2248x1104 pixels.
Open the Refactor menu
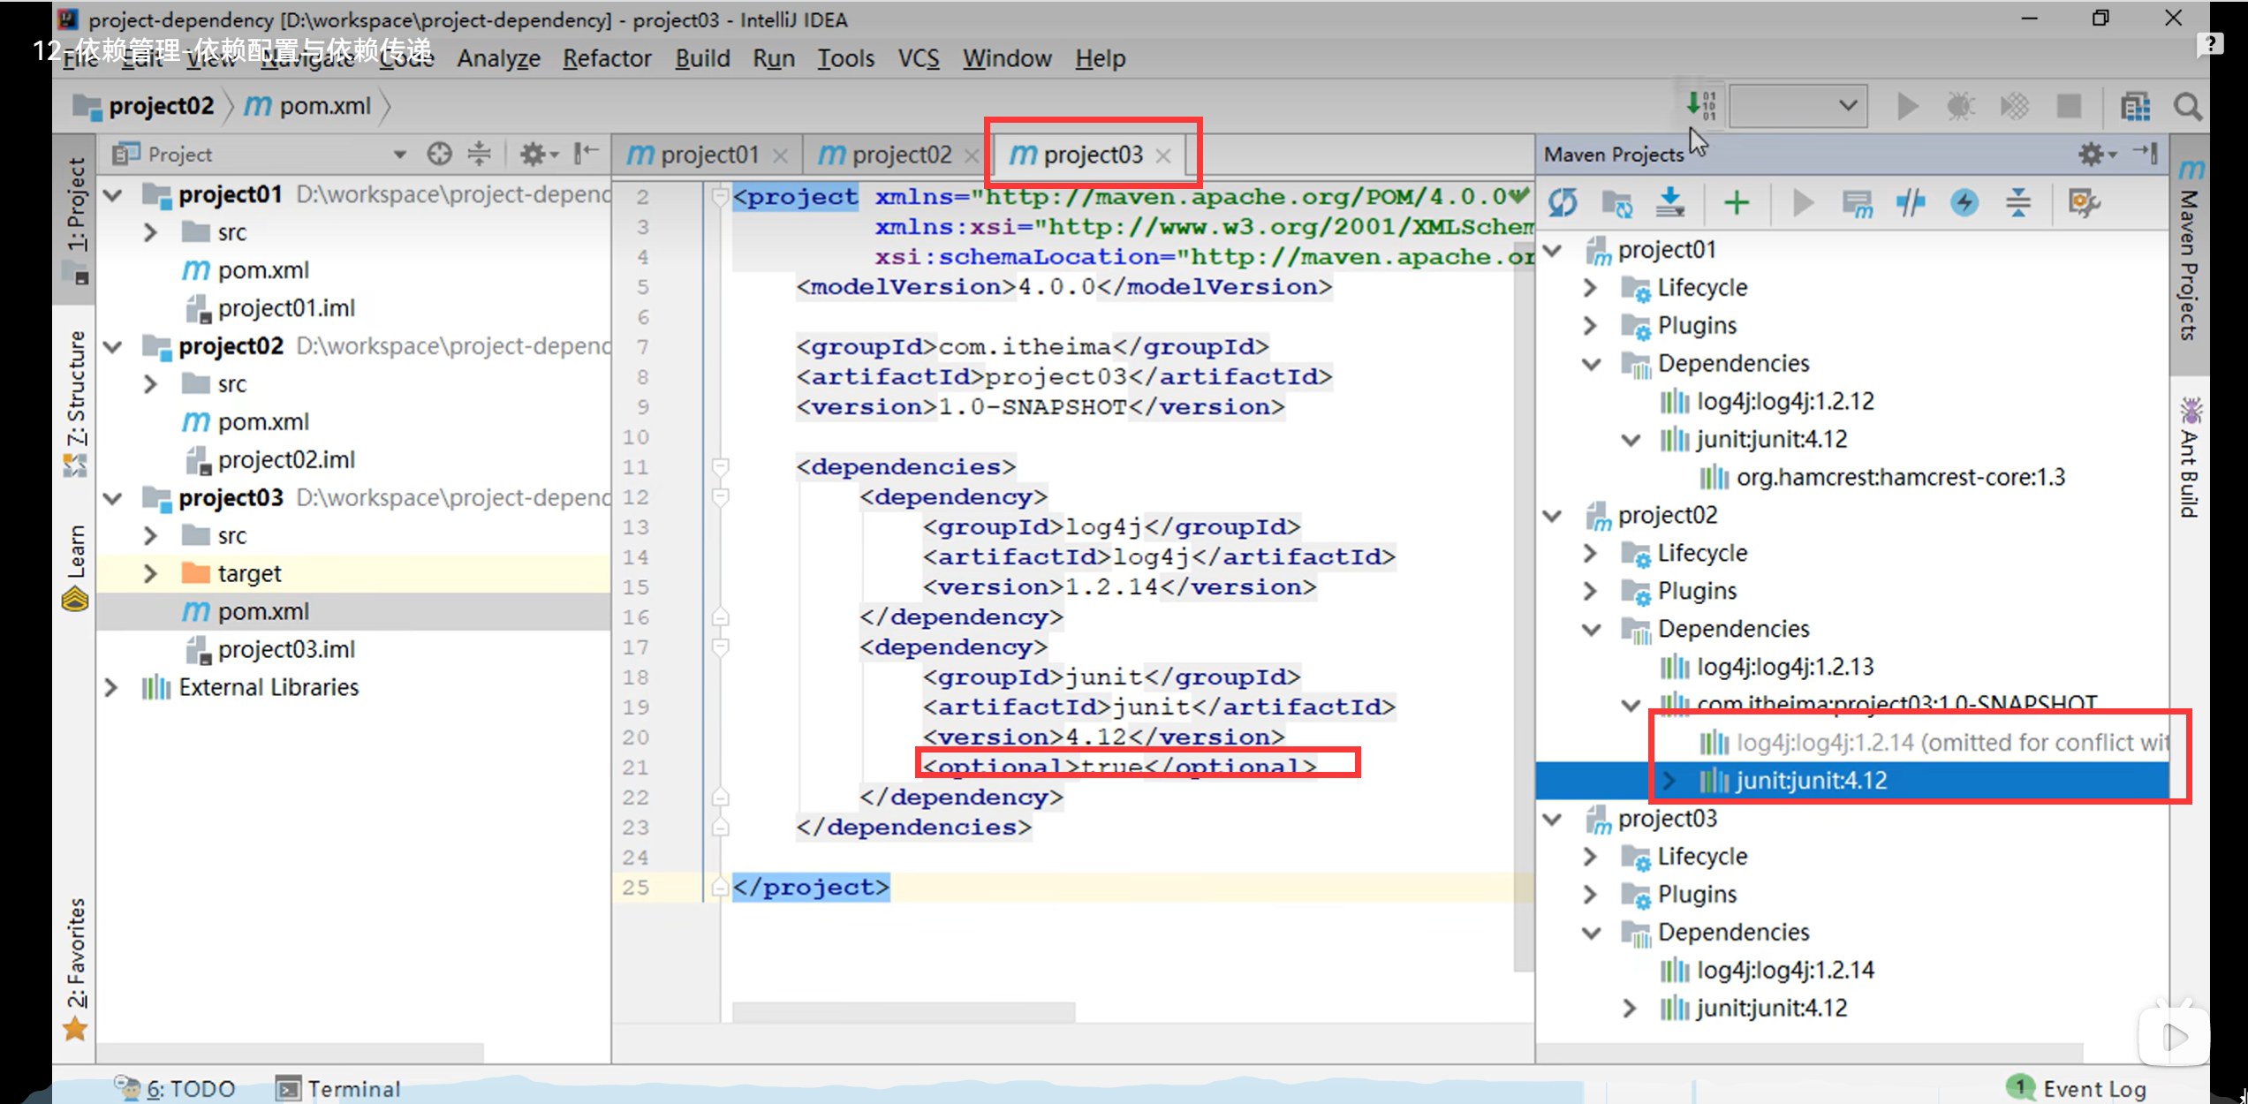pyautogui.click(x=607, y=58)
